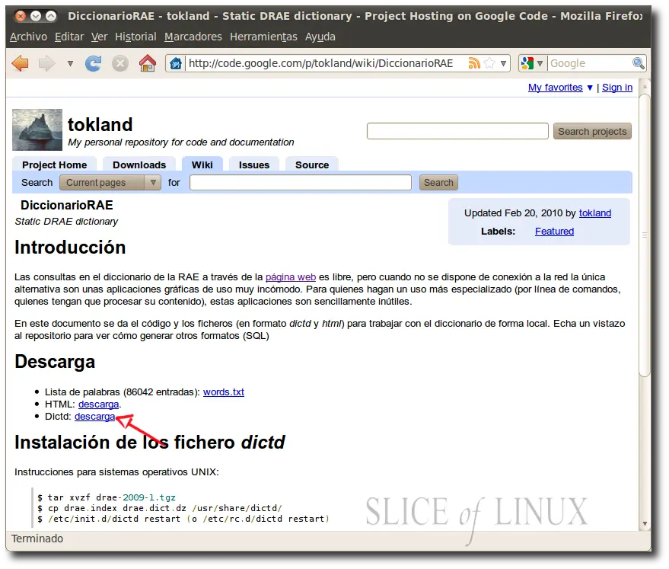Click the window close button in title bar

(20, 16)
